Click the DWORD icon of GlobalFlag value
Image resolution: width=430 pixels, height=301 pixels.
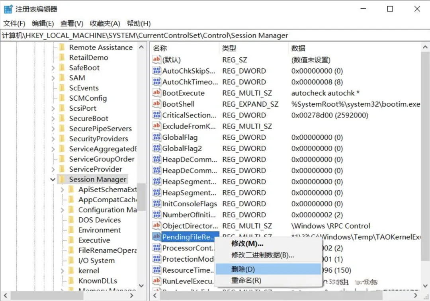(x=156, y=137)
